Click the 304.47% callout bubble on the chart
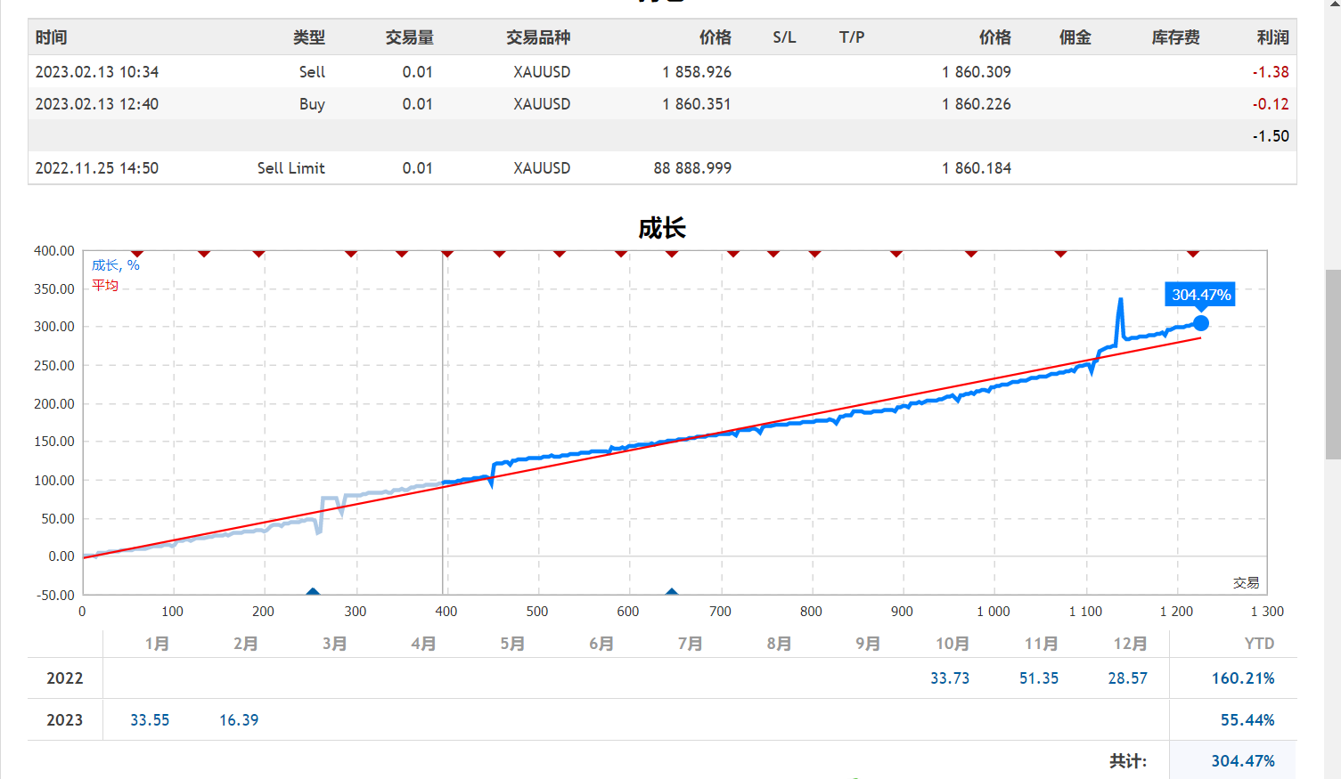 [1199, 294]
